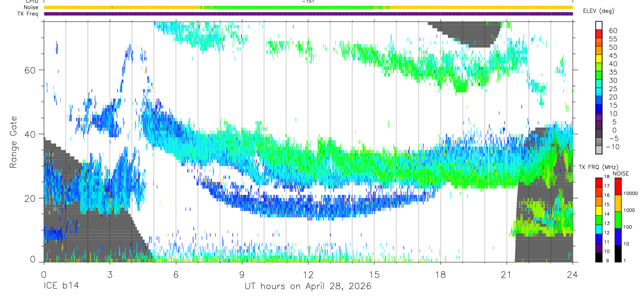The image size is (644, 297).
Task: Click the 'CPID' row label
Action: pyautogui.click(x=31, y=2)
